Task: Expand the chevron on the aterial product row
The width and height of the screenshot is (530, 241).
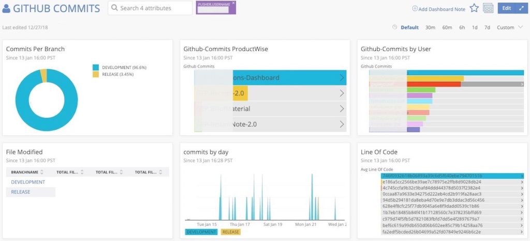Action: 342,109
